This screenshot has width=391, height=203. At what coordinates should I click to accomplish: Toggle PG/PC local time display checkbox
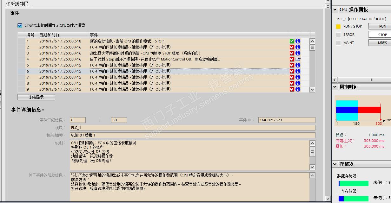[20, 25]
